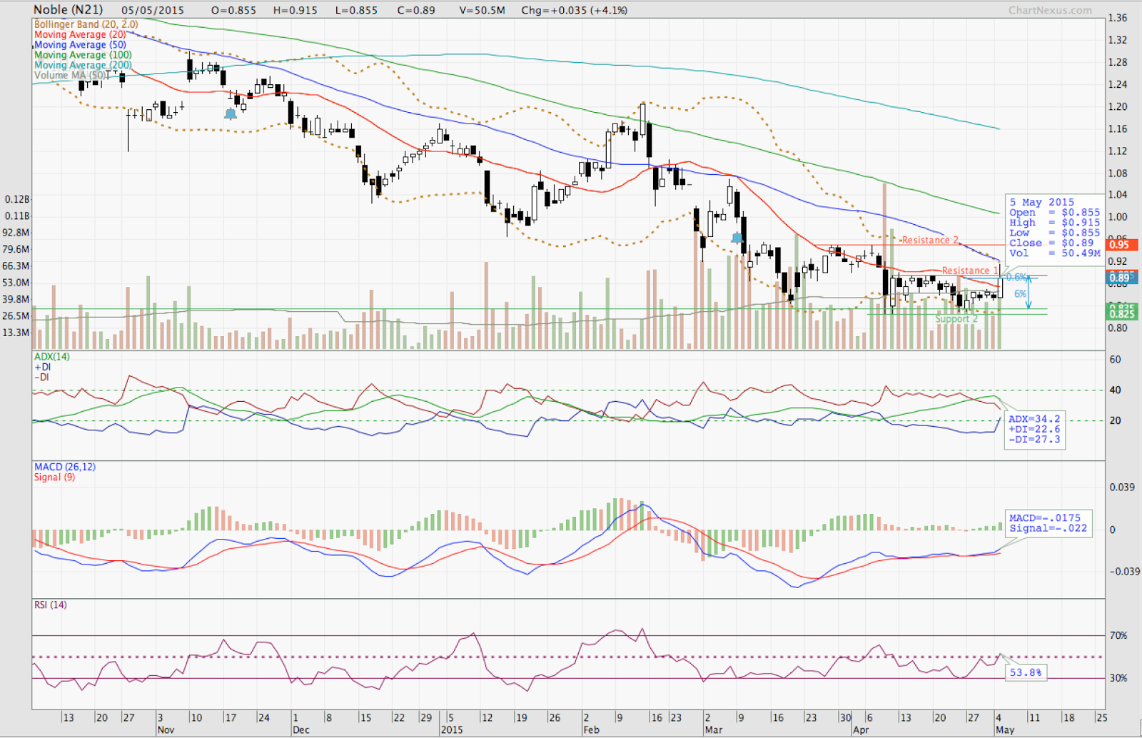Image resolution: width=1142 pixels, height=738 pixels.
Task: Click the 79.6M volume axis label
Action: click(16, 249)
